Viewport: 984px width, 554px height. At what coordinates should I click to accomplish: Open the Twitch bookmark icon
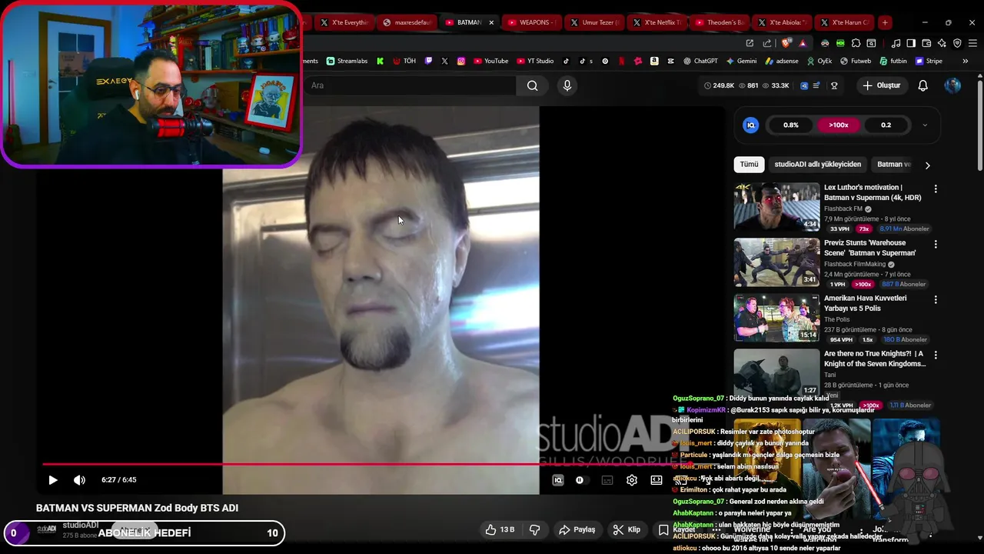(x=428, y=61)
